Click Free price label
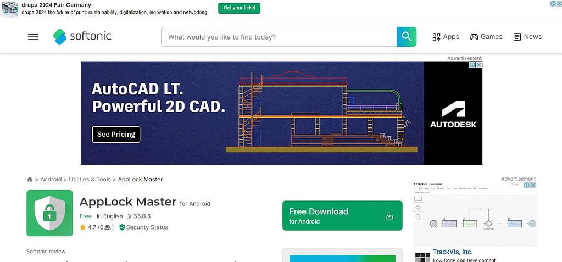562x262 pixels. pos(86,216)
